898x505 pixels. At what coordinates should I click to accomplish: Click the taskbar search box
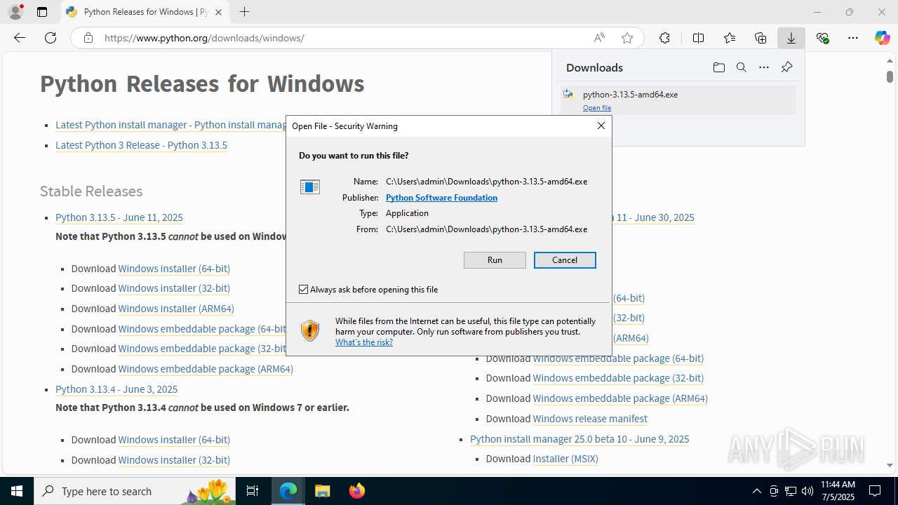pos(135,491)
